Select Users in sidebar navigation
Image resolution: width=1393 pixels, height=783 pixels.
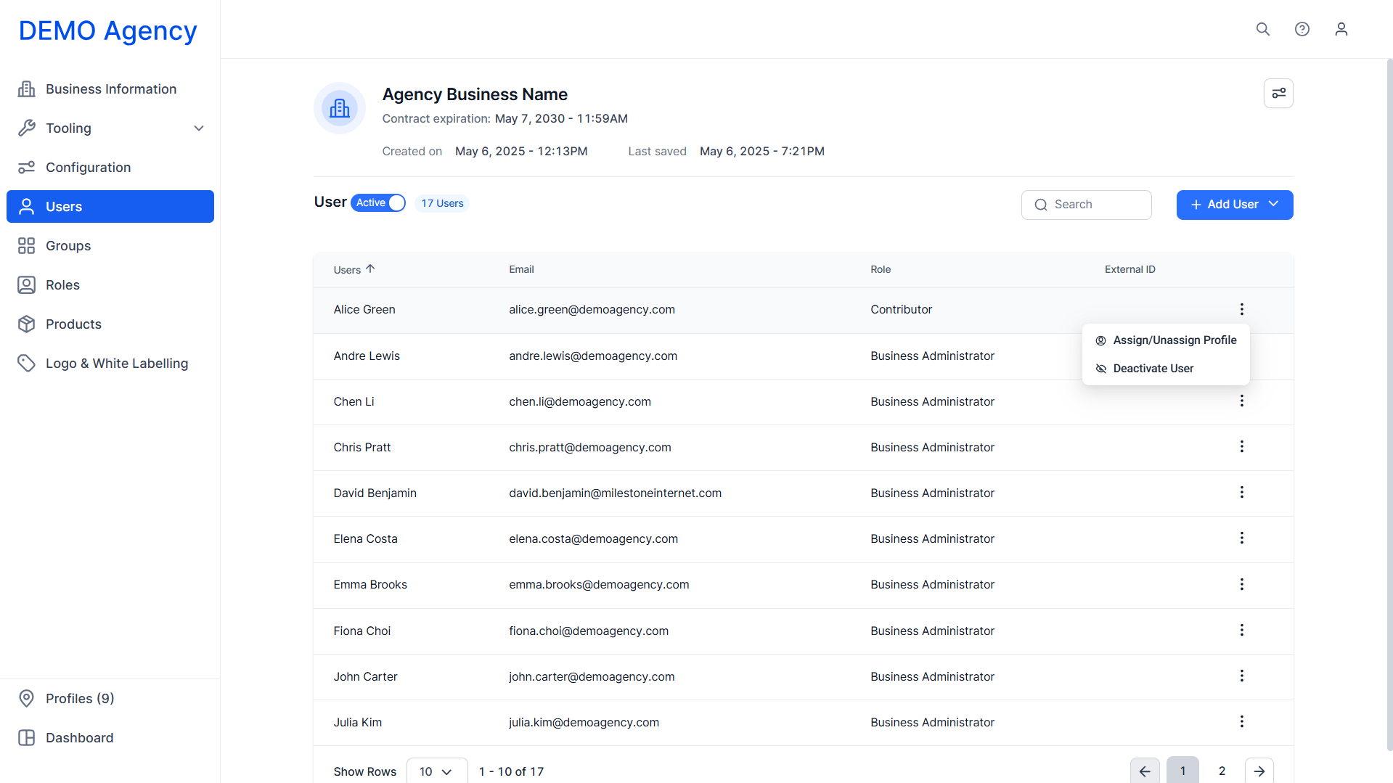tap(110, 207)
